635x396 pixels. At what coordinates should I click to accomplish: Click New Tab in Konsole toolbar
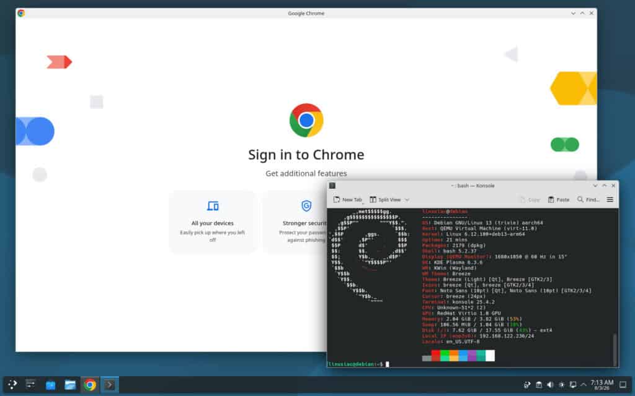pos(347,200)
